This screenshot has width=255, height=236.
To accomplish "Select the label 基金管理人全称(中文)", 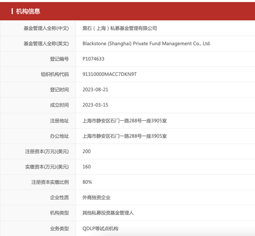I will 46,28.
